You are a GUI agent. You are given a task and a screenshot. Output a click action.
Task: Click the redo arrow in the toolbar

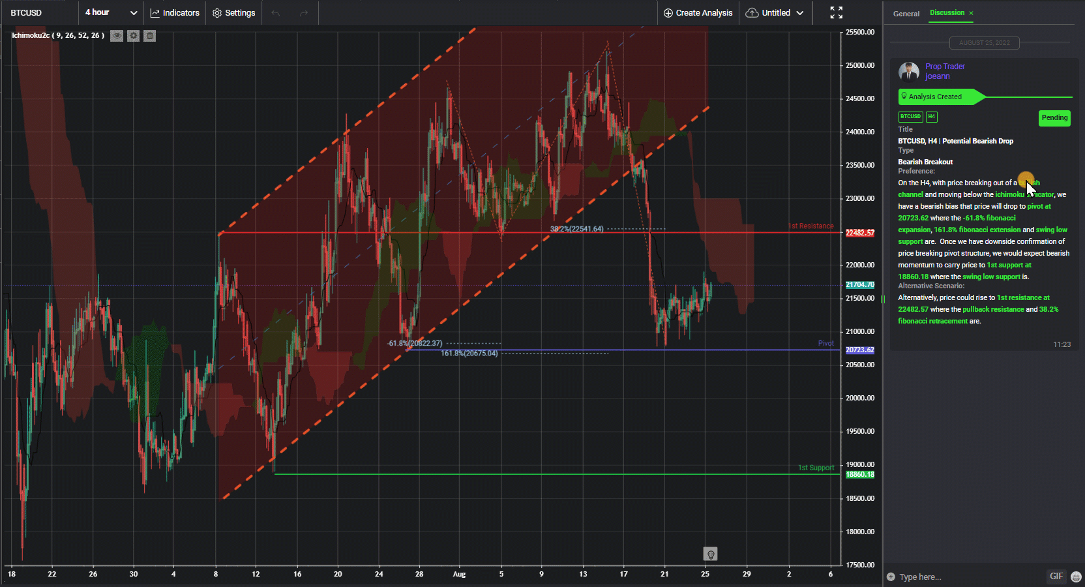[x=303, y=13]
